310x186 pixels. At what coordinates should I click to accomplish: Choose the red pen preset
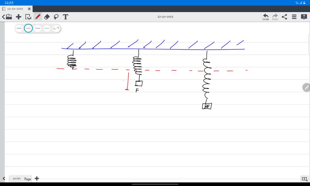click(28, 28)
